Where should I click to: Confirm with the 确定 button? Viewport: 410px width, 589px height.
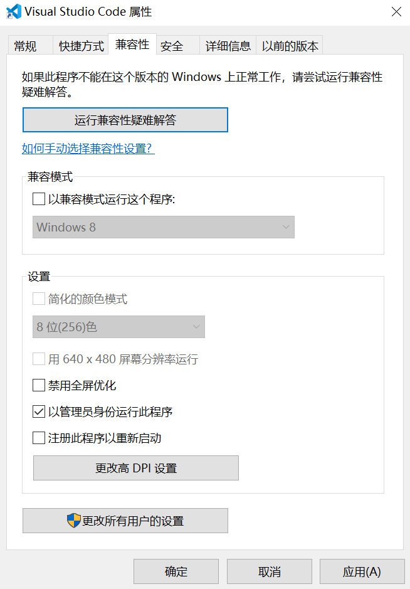[x=176, y=571]
